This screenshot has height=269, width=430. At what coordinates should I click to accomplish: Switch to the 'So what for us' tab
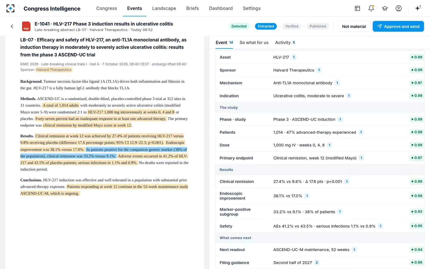[x=254, y=42]
